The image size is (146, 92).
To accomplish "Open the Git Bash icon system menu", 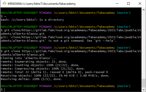I will [4, 3].
